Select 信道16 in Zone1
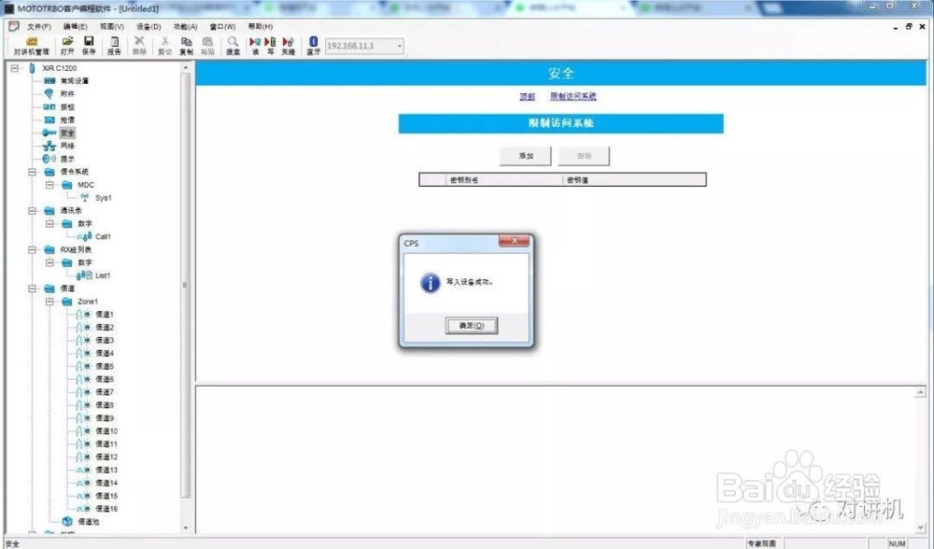Screen dimensions: 934x549 coord(106,509)
